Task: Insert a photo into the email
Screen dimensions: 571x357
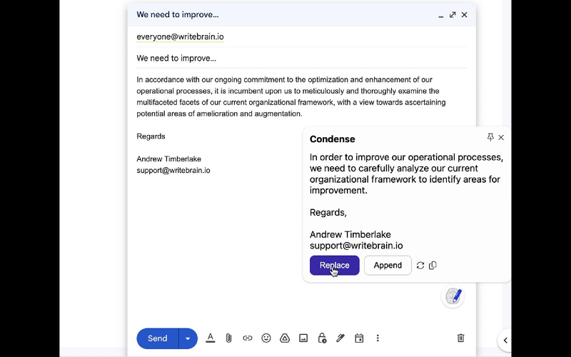Action: point(303,338)
